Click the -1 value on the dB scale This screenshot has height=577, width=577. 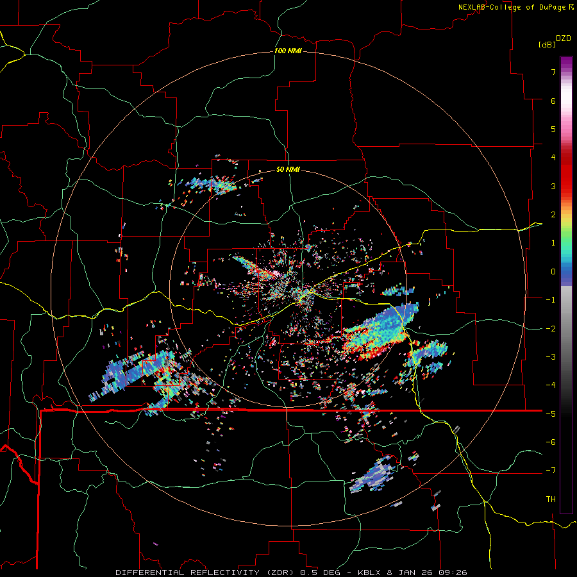click(551, 300)
